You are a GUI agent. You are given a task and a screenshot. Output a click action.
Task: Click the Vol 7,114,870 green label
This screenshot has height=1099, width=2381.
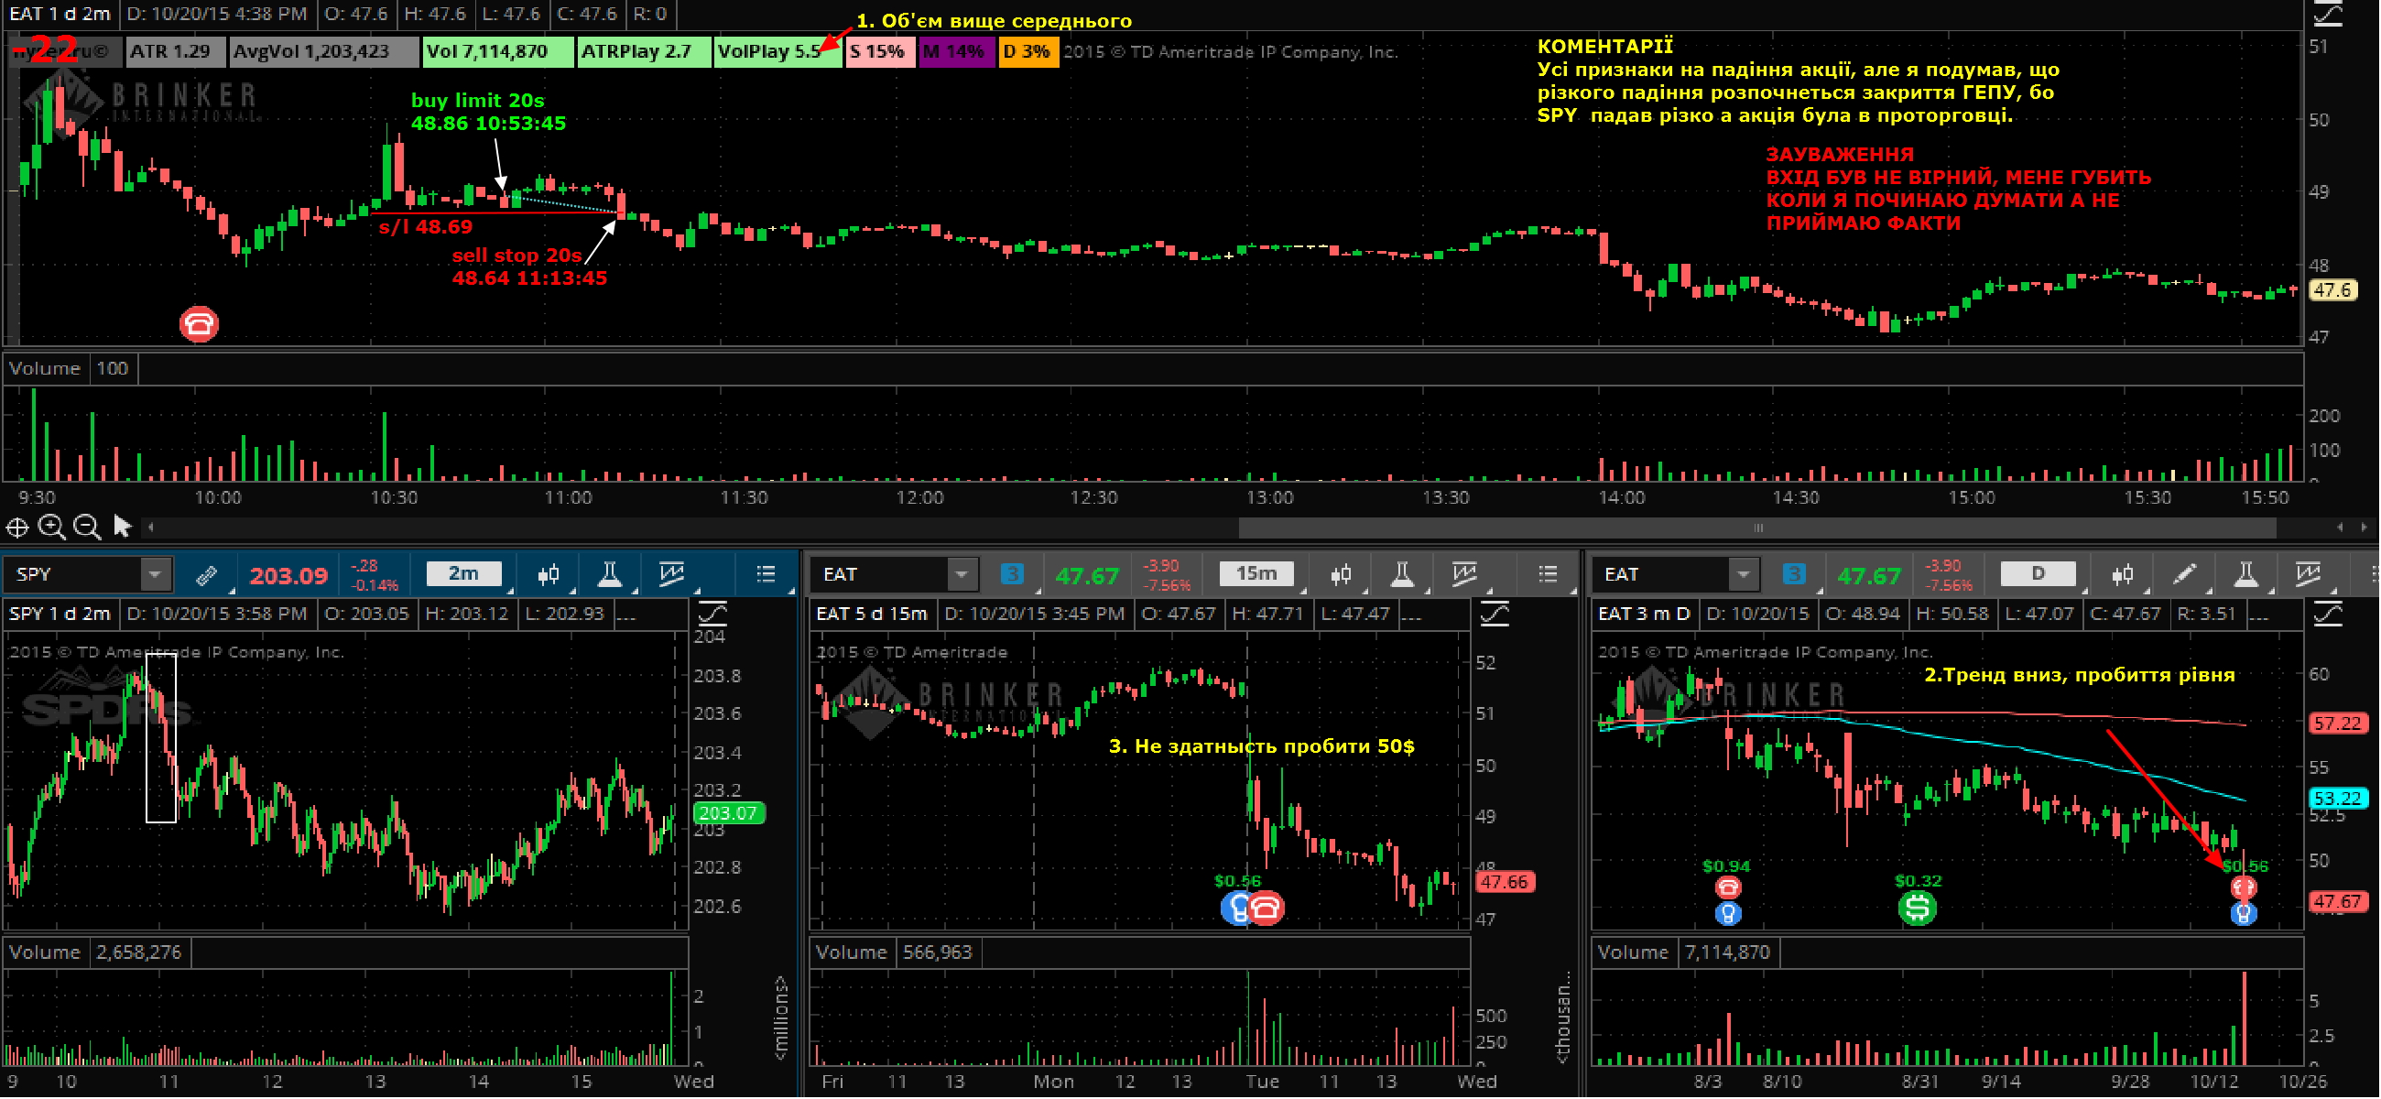point(497,52)
